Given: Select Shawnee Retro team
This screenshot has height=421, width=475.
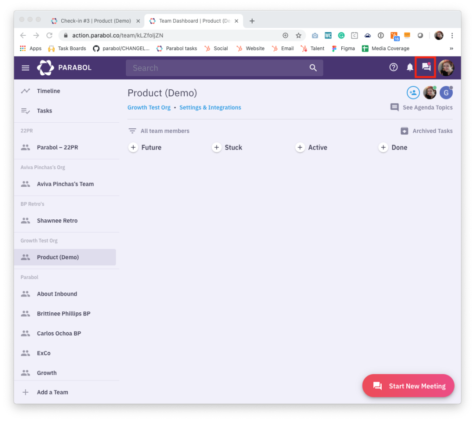Looking at the screenshot, I should (x=65, y=221).
